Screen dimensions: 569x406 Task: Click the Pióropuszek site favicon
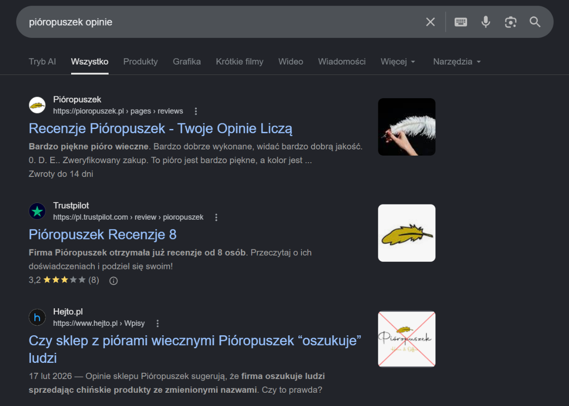(x=37, y=105)
